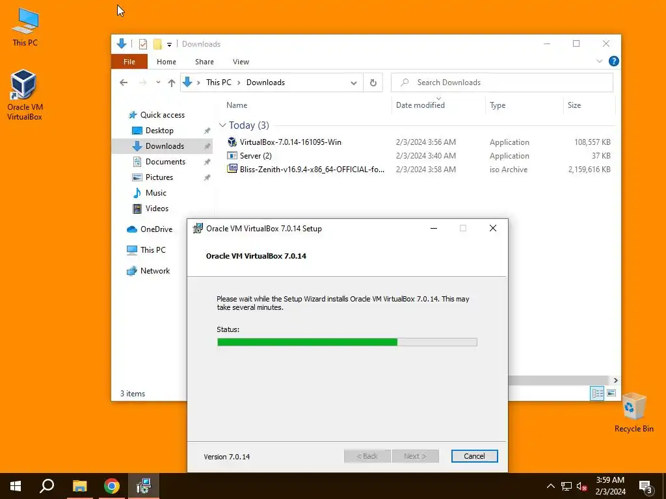Show hidden system tray icons
The height and width of the screenshot is (499, 666).
click(550, 486)
